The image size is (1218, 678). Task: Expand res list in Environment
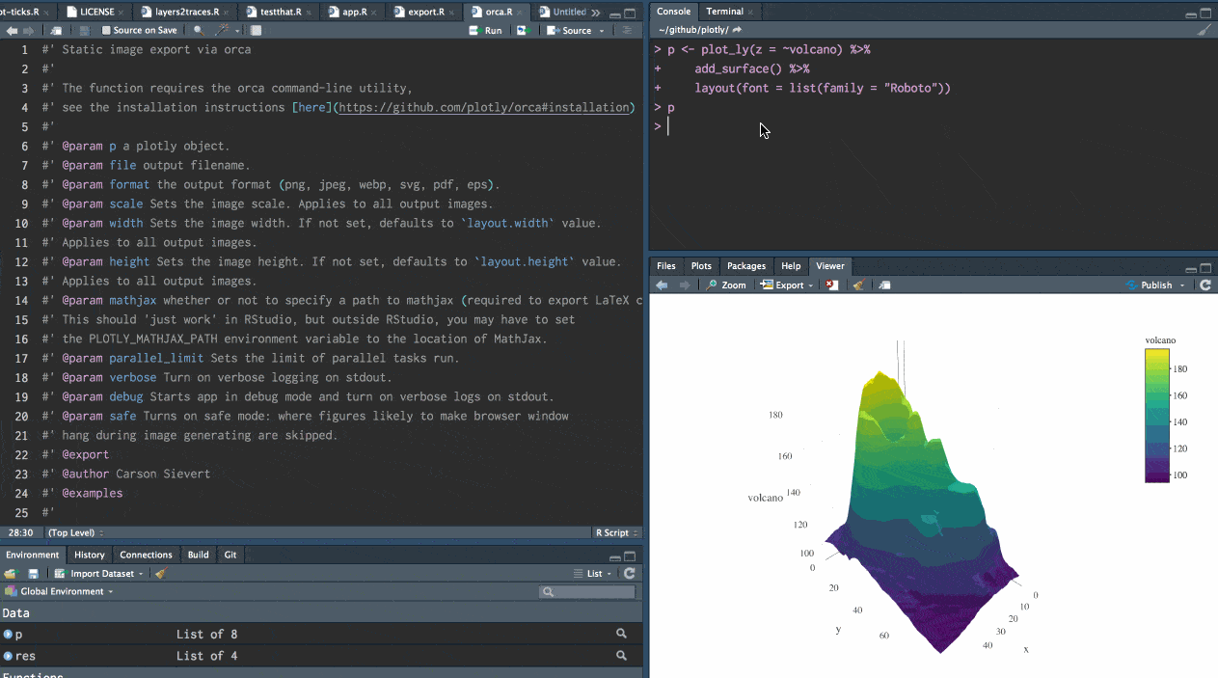point(8,656)
